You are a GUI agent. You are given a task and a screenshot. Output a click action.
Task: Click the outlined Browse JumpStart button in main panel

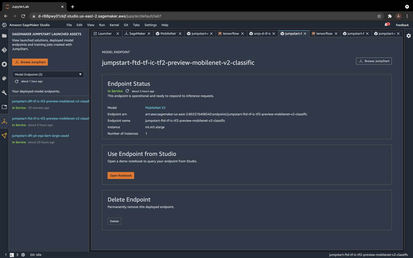(x=373, y=61)
